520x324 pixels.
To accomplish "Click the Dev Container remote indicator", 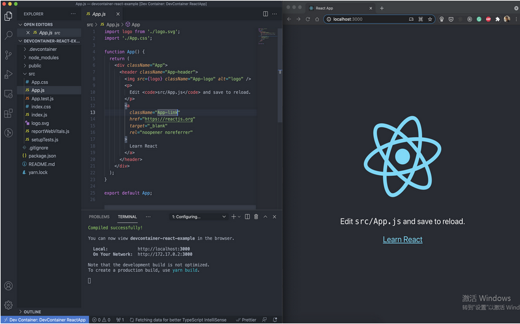I will (45, 320).
